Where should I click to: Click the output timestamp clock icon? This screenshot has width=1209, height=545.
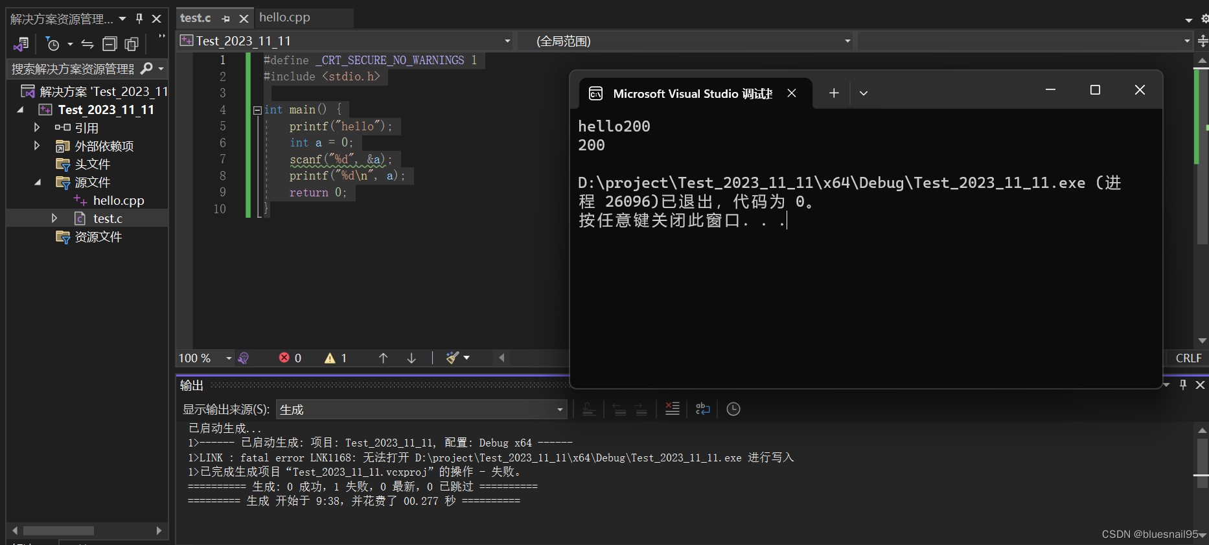[x=733, y=409]
